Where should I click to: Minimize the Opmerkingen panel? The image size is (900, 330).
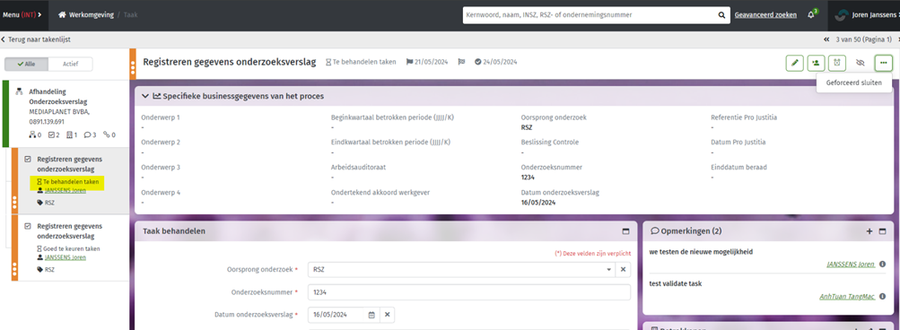coord(882,231)
